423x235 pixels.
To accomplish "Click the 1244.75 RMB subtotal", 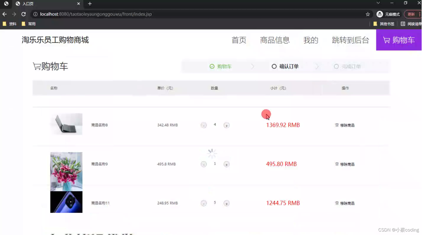I will pyautogui.click(x=283, y=203).
